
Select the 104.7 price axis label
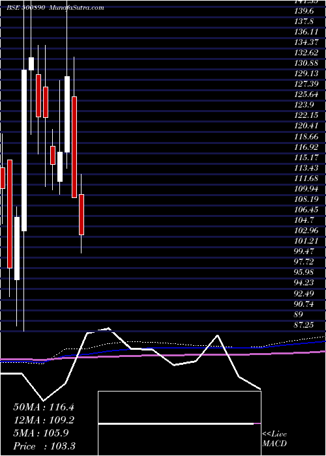304,220
